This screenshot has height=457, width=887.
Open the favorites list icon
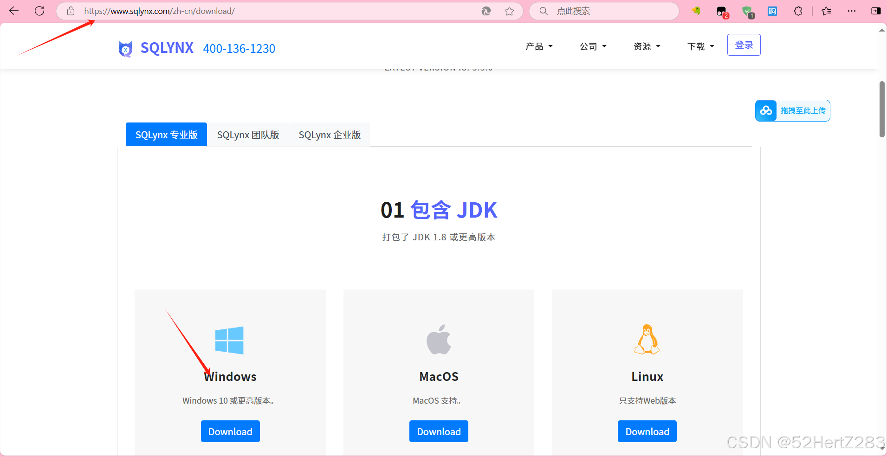(826, 11)
